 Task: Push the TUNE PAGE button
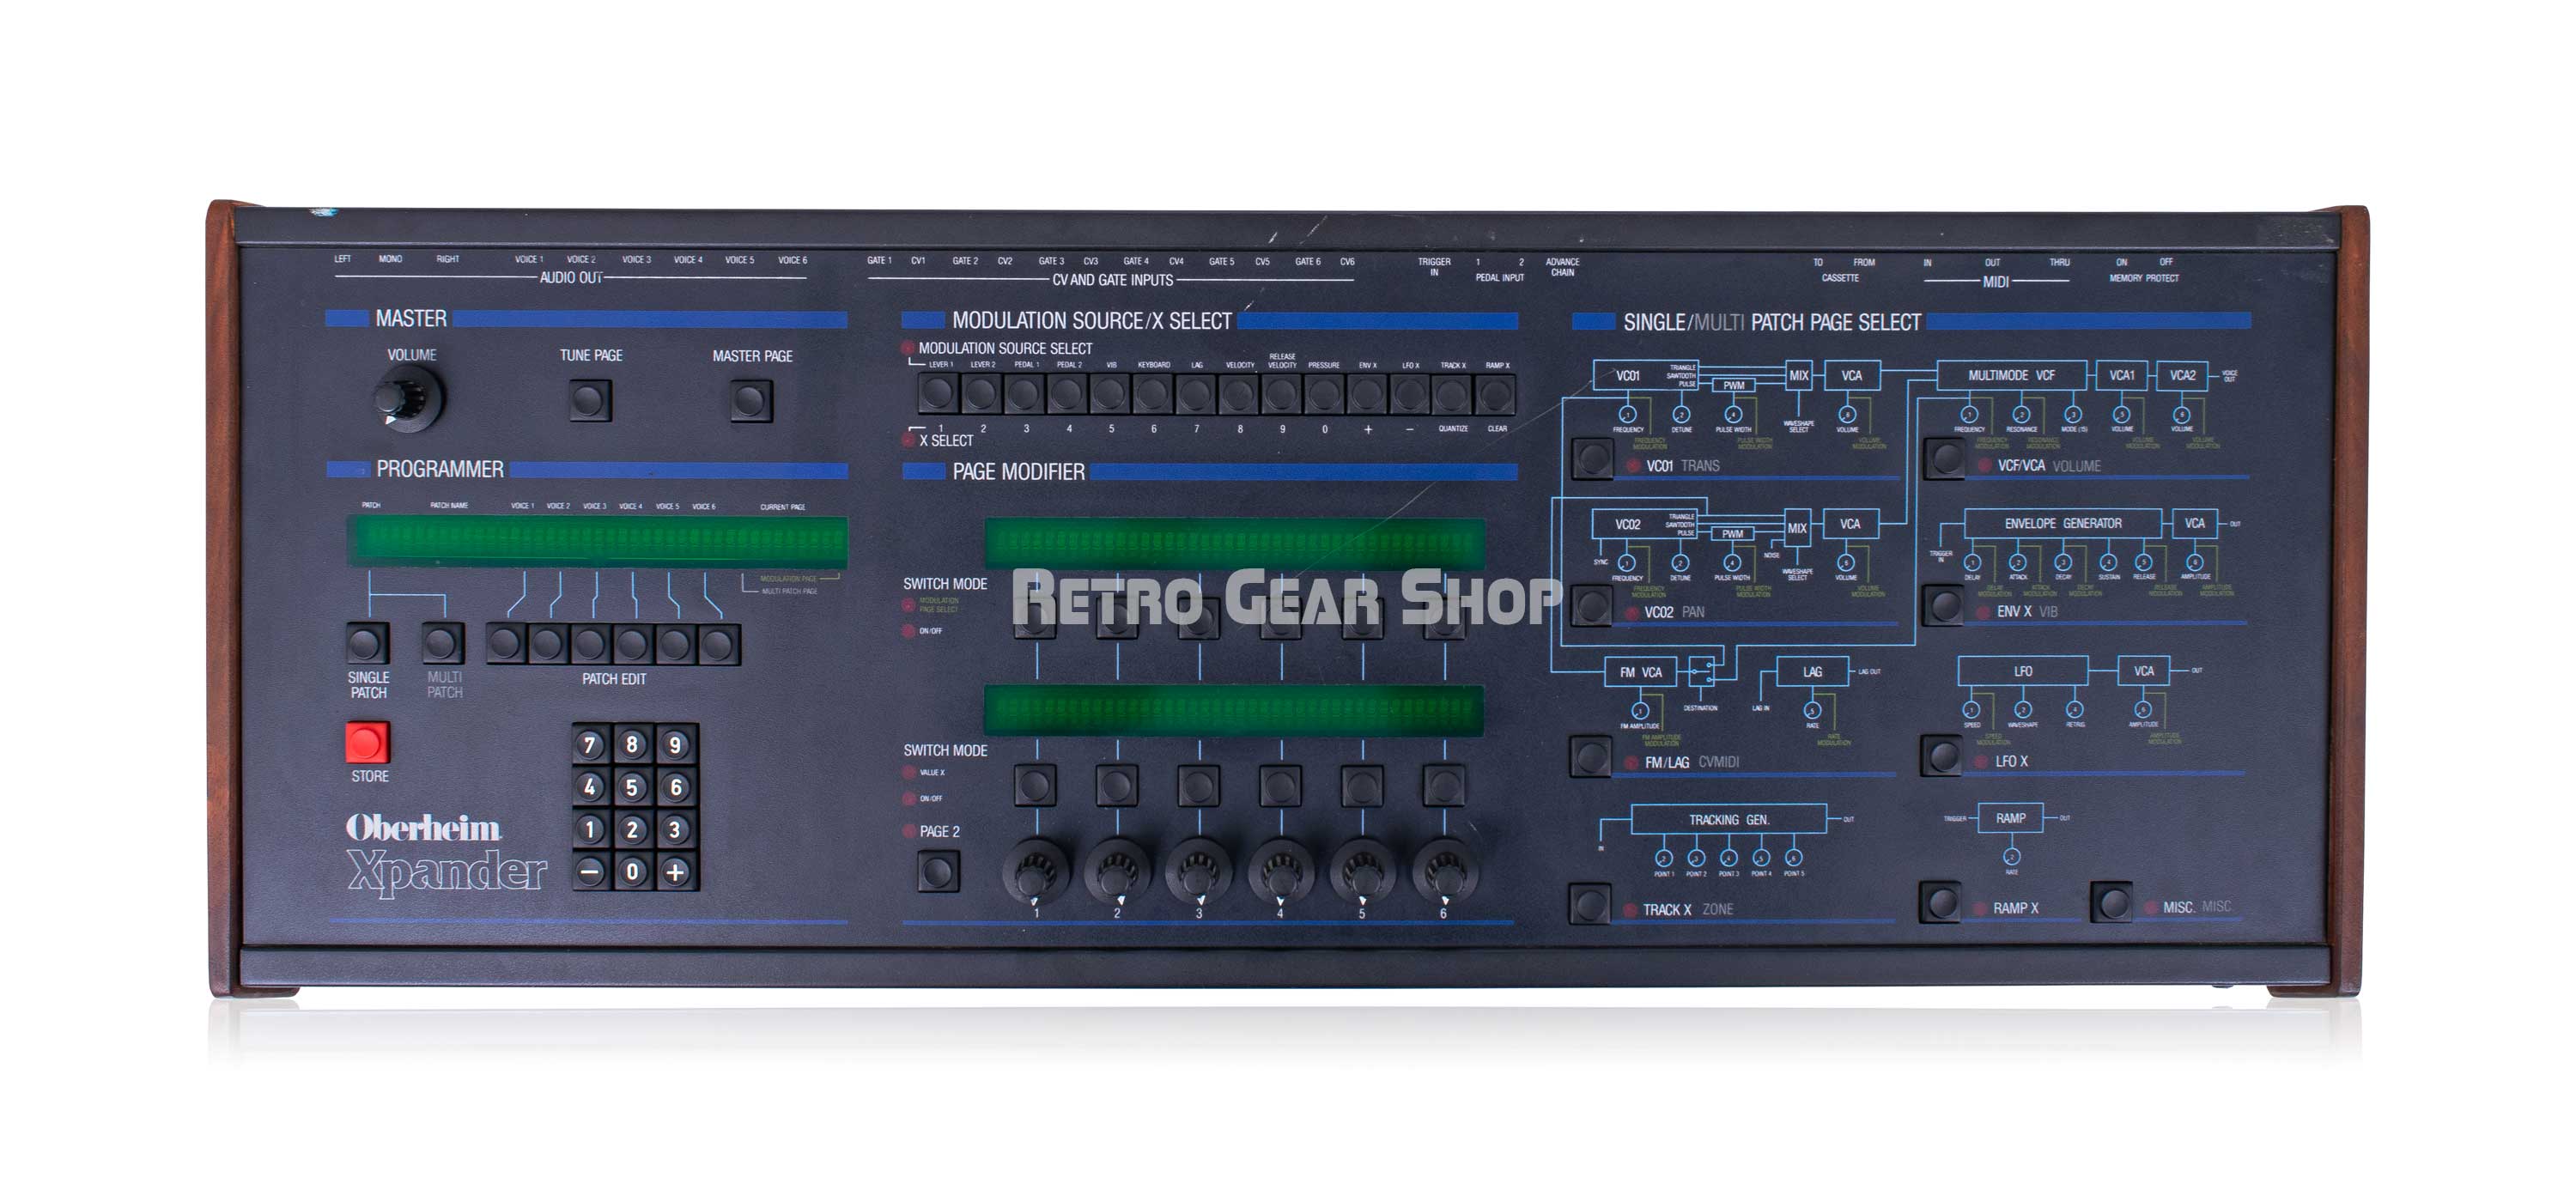590,401
